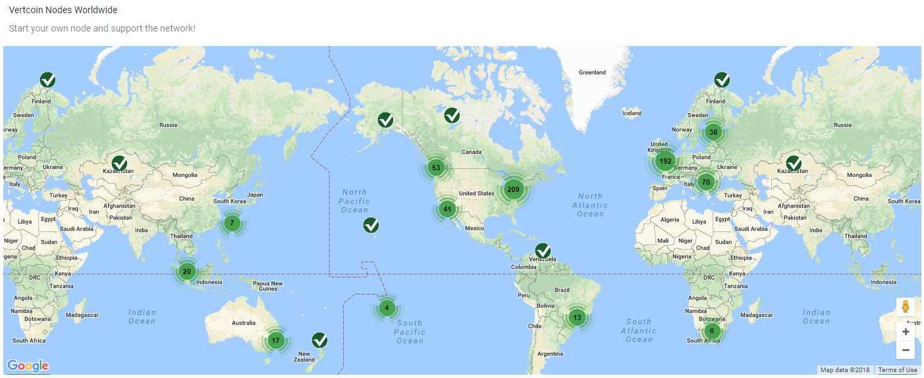The image size is (924, 378).
Task: Click the 53 node cluster in western Canada
Action: coord(435,168)
